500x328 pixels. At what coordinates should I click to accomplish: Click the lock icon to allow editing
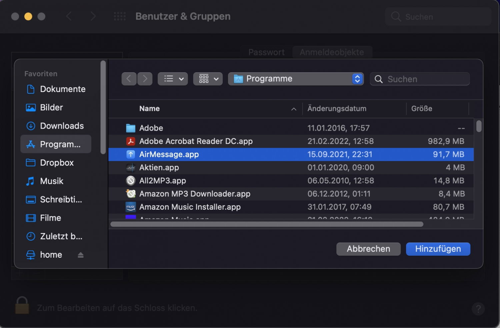[22, 305]
